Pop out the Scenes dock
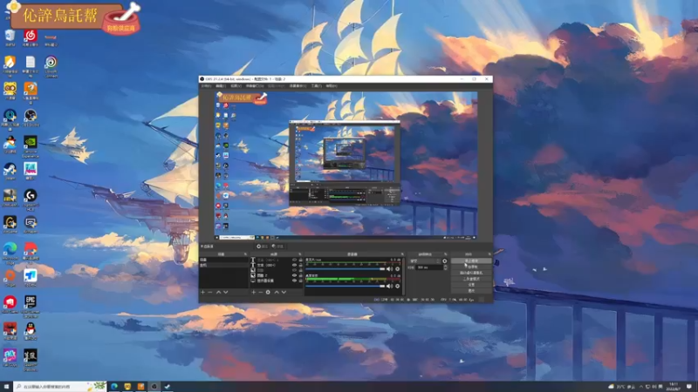Image resolution: width=698 pixels, height=392 pixels. [245, 254]
